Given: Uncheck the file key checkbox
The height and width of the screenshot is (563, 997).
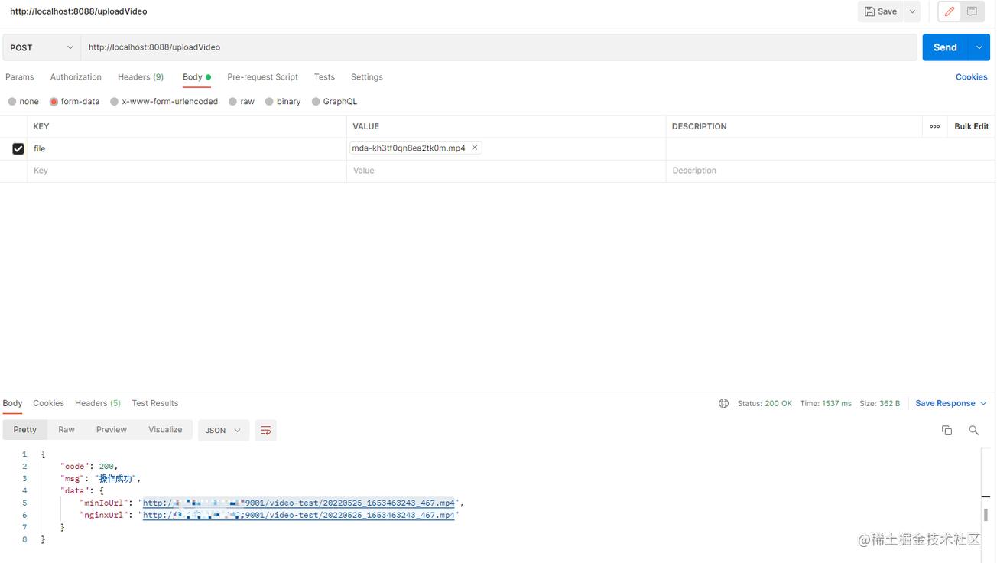Looking at the screenshot, I should pos(18,148).
